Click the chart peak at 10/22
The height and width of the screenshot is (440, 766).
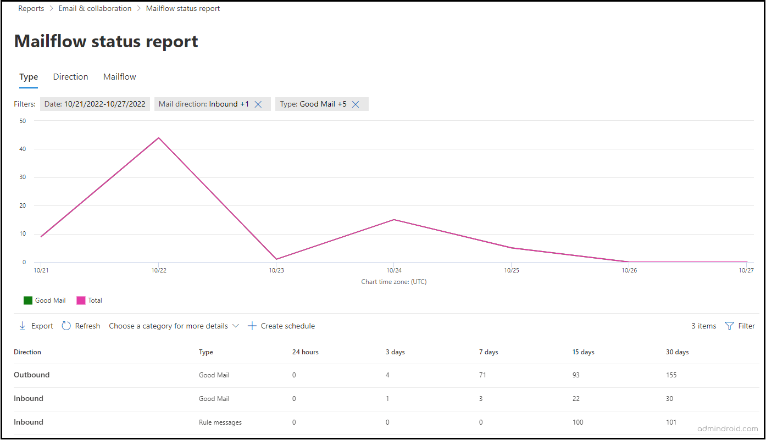click(159, 137)
